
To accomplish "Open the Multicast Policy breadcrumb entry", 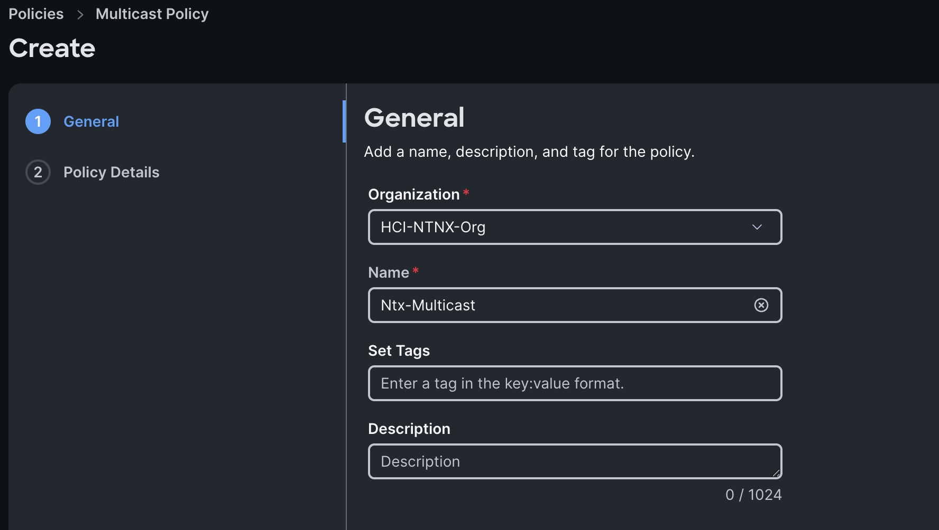I will click(152, 14).
